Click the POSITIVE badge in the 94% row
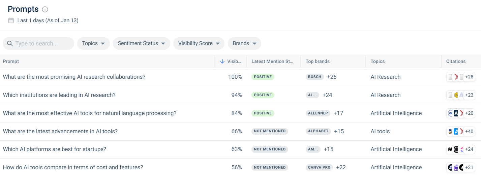The image size is (481, 176). [x=263, y=95]
